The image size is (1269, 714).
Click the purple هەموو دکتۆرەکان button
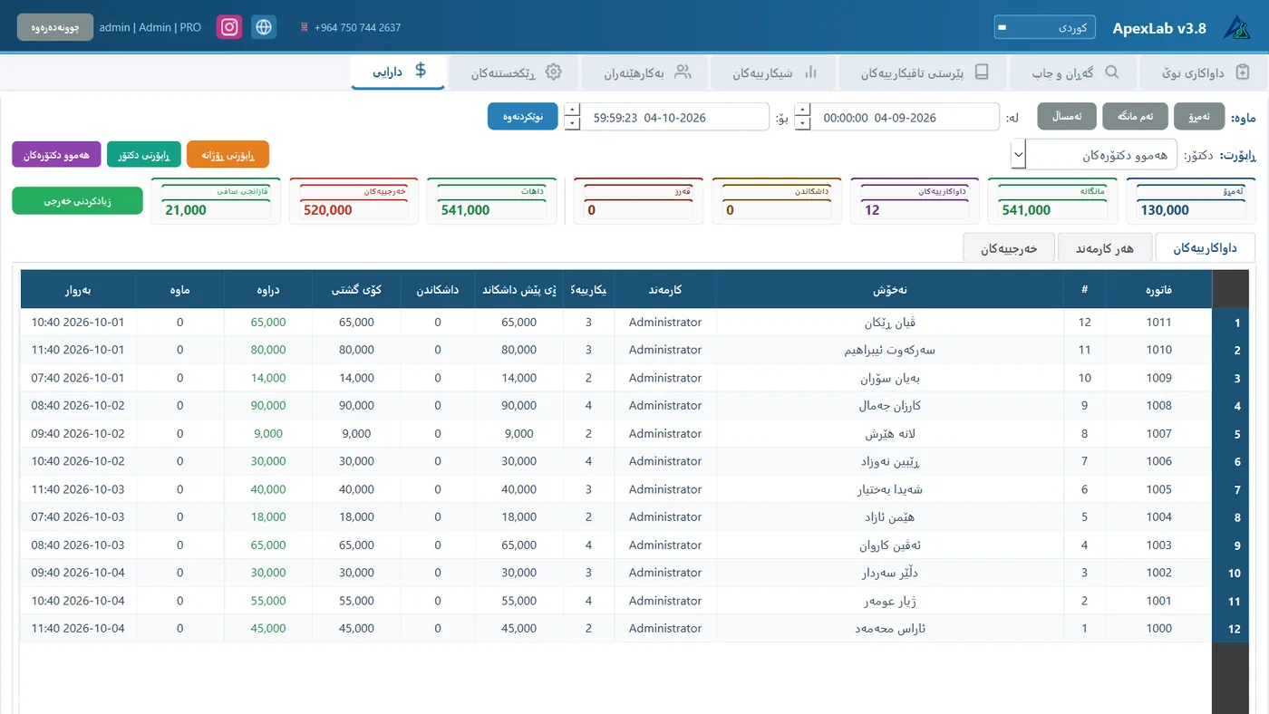pyautogui.click(x=57, y=155)
